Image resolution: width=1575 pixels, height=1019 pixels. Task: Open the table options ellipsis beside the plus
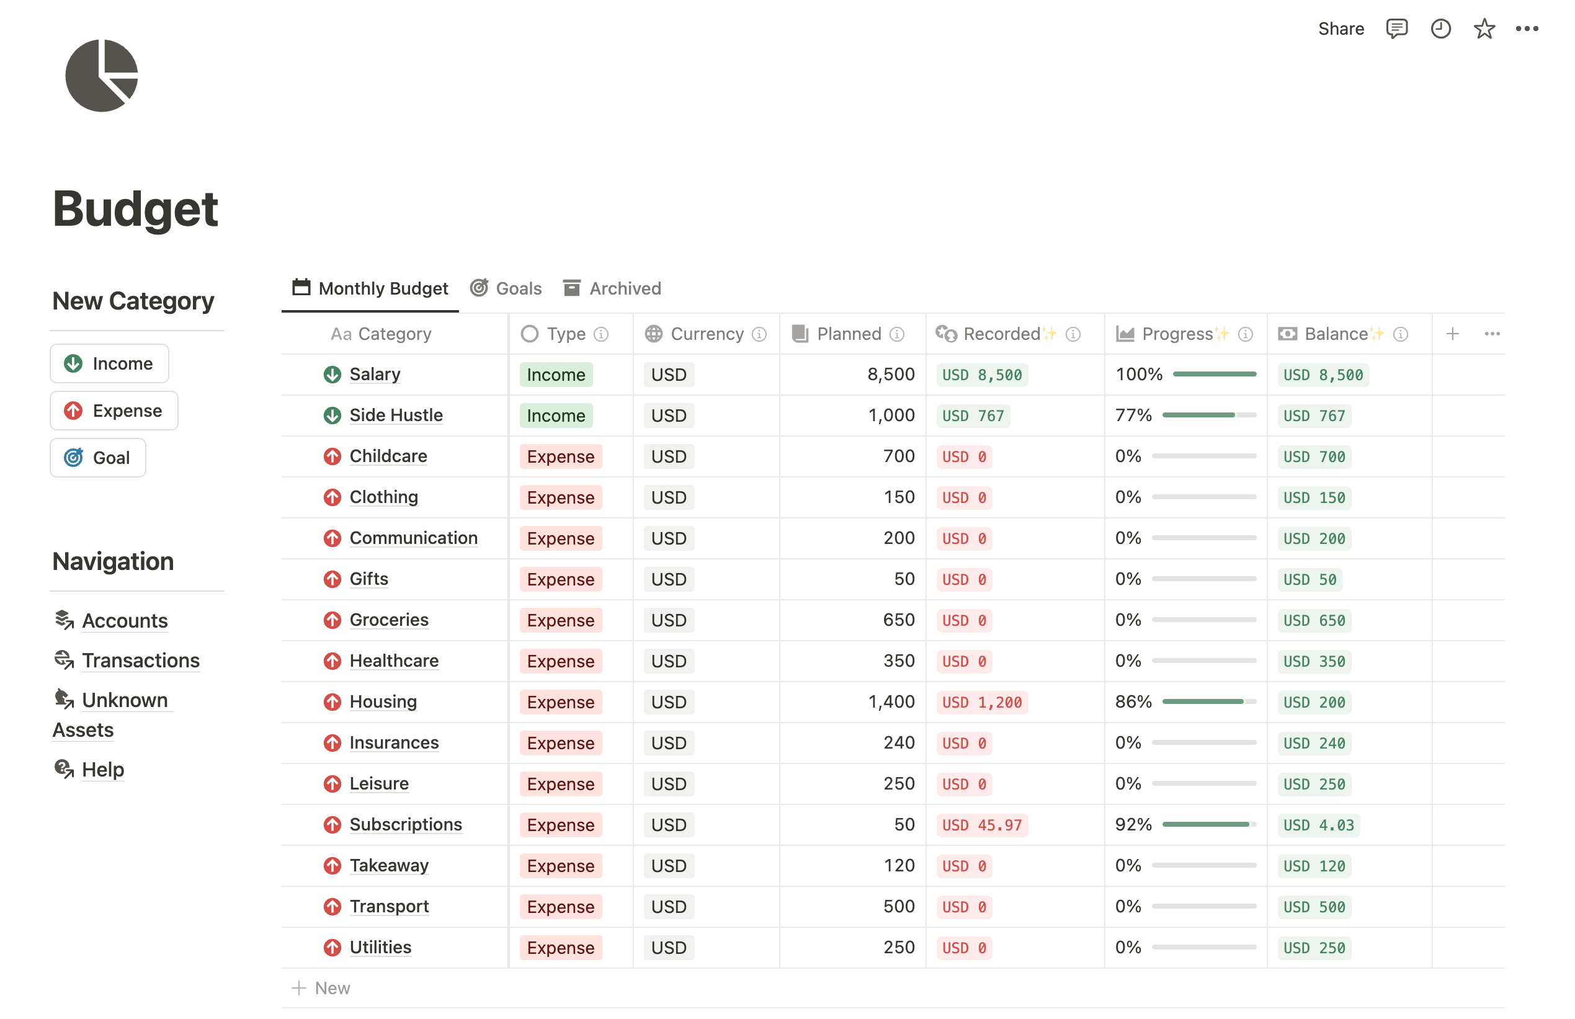1492,334
